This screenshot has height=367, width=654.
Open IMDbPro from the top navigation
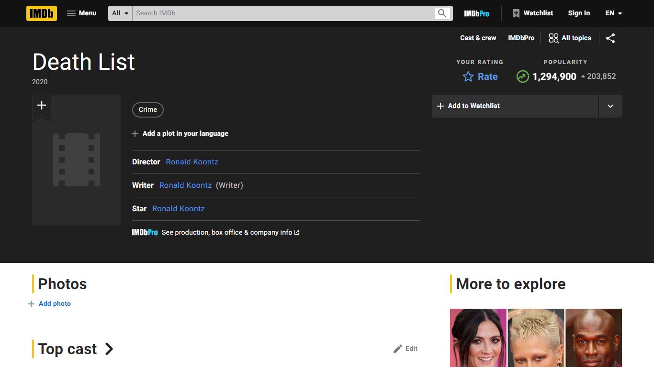[477, 13]
